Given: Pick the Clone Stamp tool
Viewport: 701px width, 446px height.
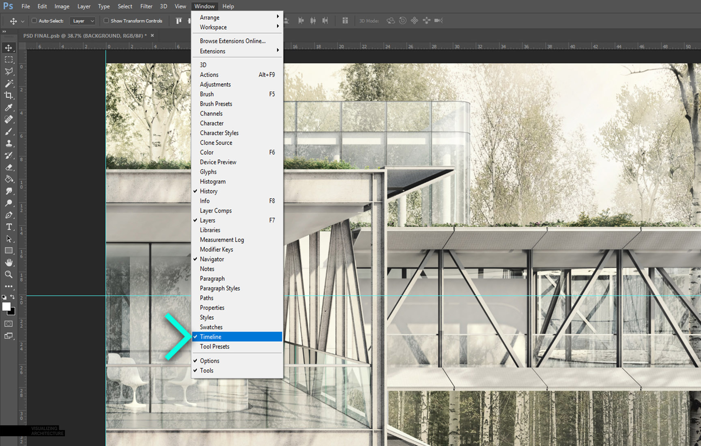Looking at the screenshot, I should point(9,144).
